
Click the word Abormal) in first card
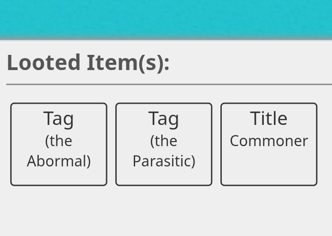point(59,161)
